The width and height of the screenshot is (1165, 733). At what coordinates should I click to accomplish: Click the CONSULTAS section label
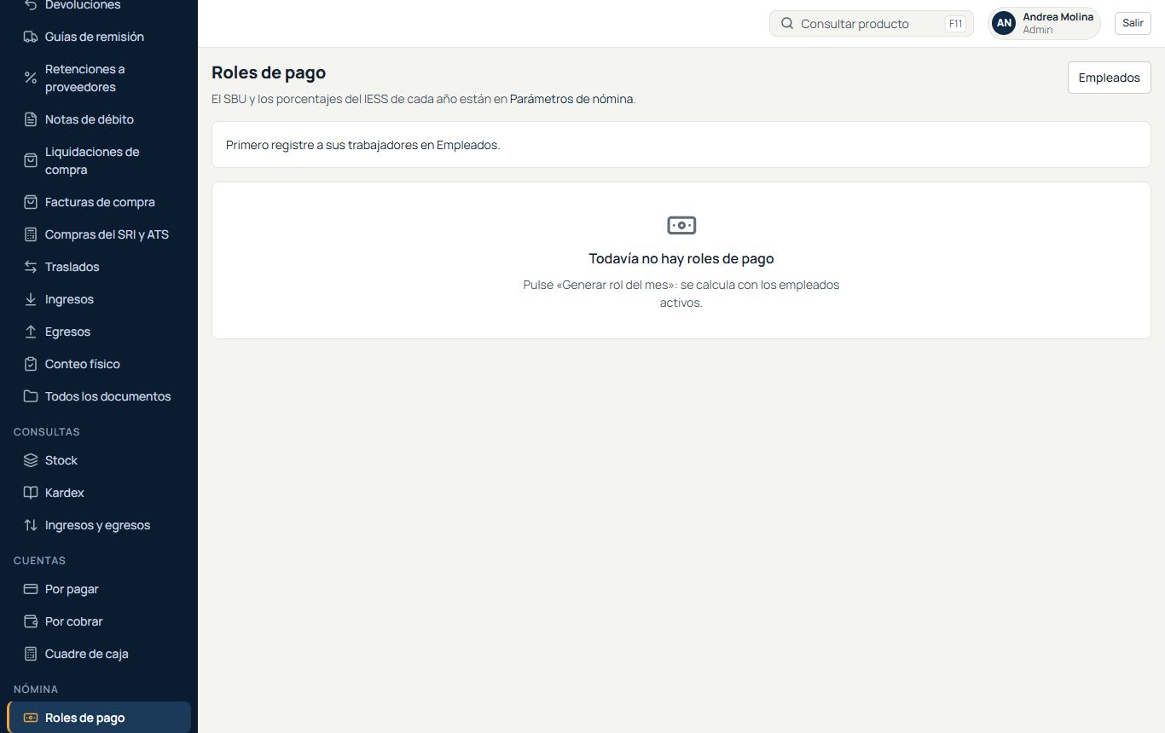[x=47, y=432]
